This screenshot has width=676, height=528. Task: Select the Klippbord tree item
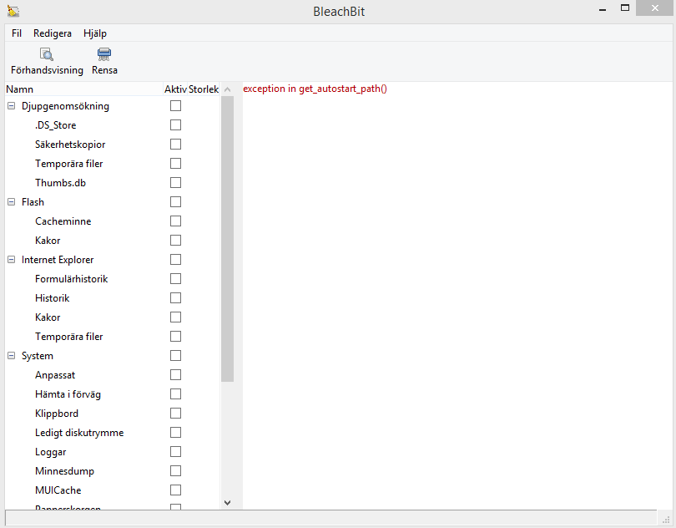click(57, 414)
